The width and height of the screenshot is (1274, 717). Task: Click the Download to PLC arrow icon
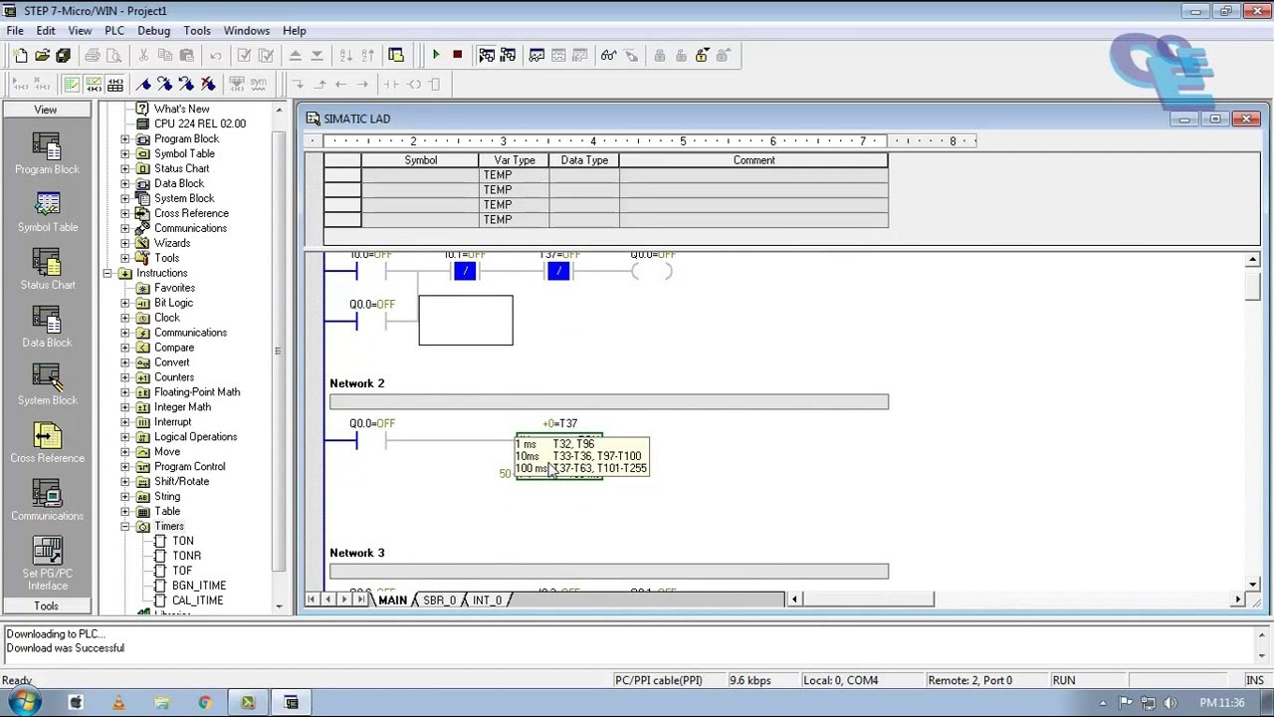[318, 56]
